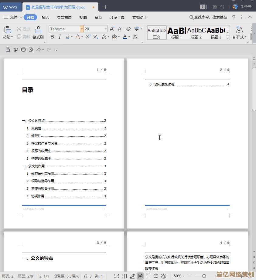The width and height of the screenshot is (256, 280).
Task: Open the 章节 ribbon tab
Action: coord(98,17)
